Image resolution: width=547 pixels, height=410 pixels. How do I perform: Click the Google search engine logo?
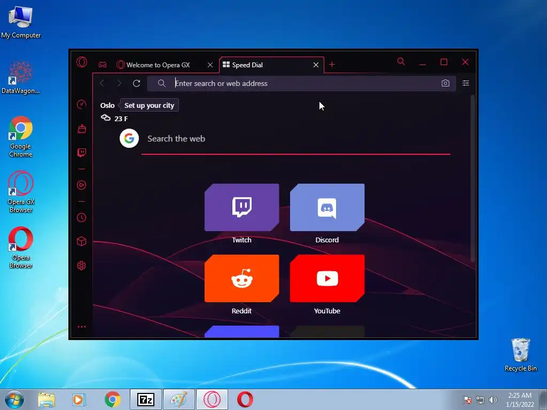tap(129, 138)
